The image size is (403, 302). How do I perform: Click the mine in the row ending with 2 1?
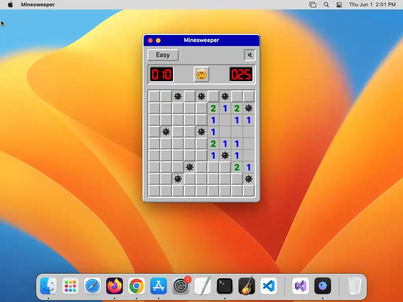point(190,167)
